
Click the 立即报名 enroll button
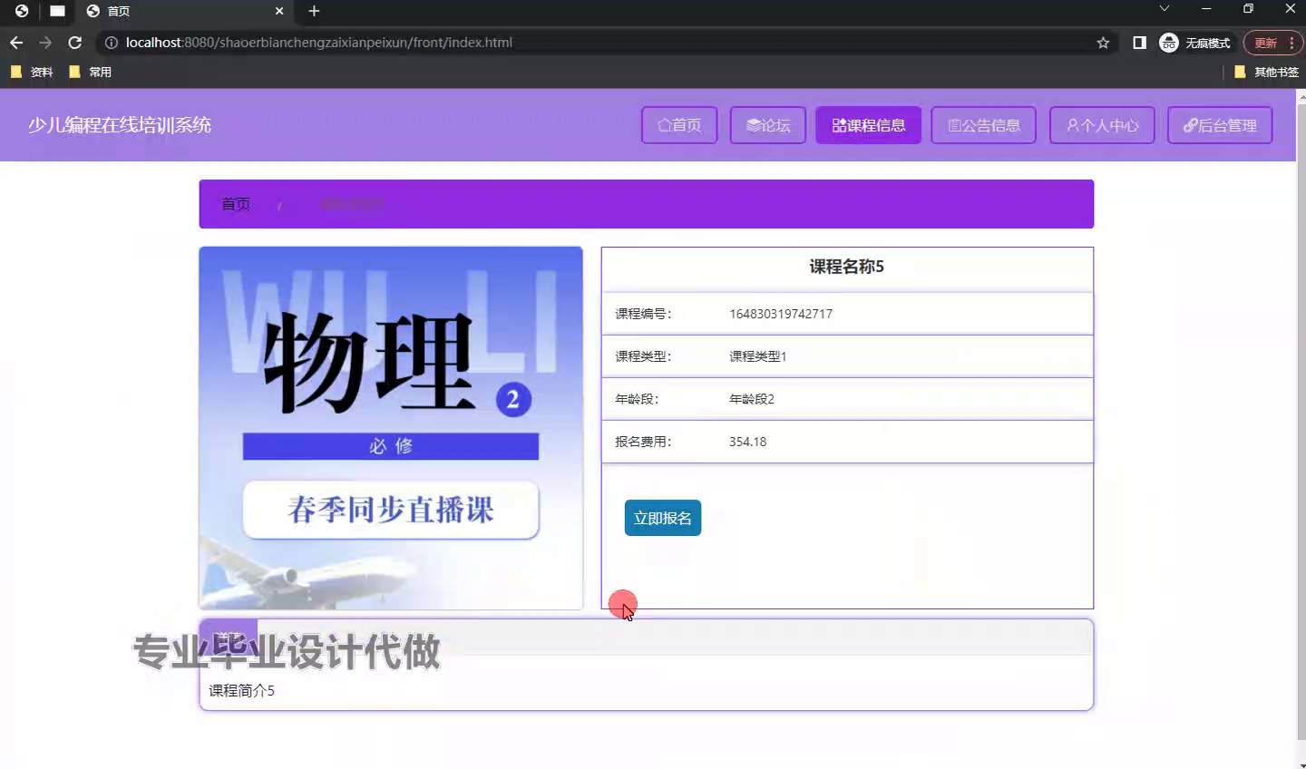[x=663, y=518]
